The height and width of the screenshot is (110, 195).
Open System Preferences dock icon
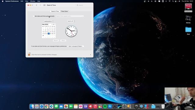124,106
